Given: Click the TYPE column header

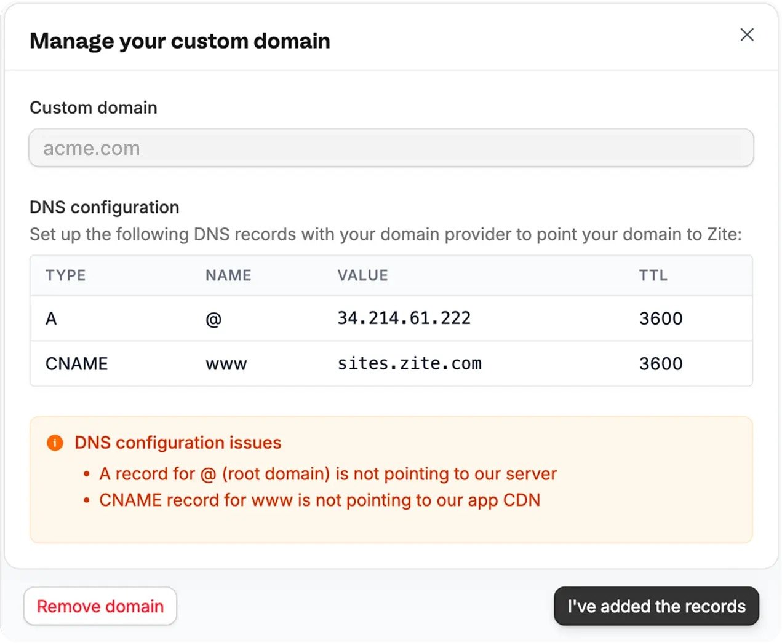Looking at the screenshot, I should click(65, 275).
